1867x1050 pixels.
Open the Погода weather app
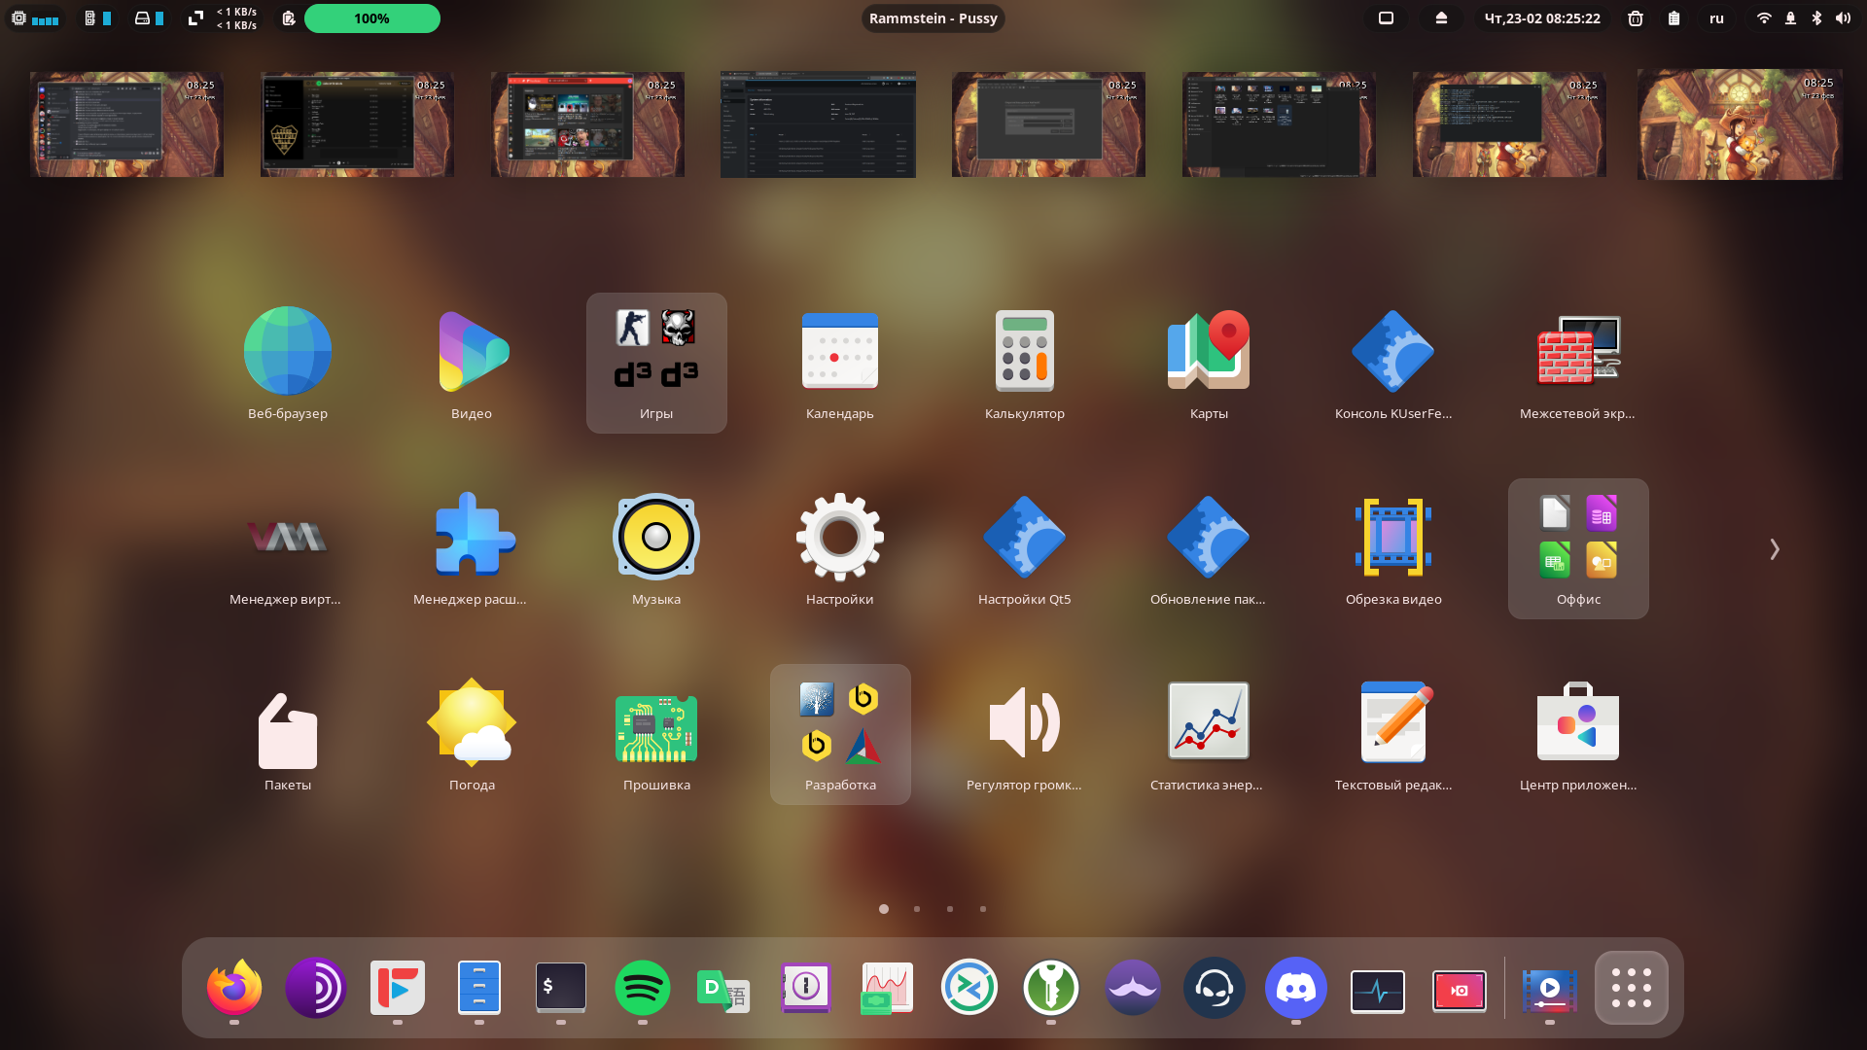[x=472, y=734]
